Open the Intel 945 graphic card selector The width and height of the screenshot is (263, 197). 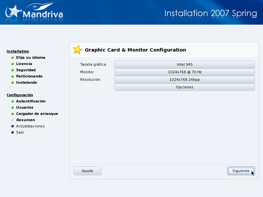(x=184, y=64)
